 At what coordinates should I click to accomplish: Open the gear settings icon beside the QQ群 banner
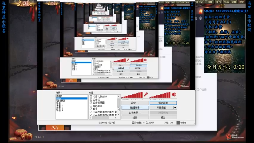(x=200, y=18)
